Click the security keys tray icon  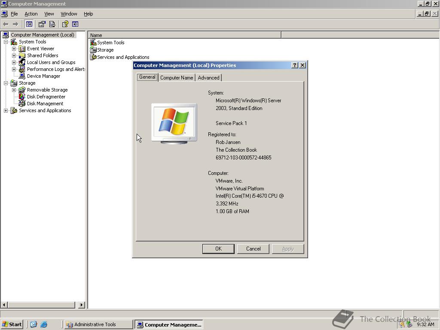402,324
